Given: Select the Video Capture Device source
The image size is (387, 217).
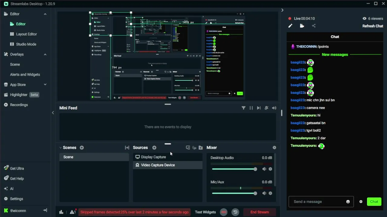Looking at the screenshot, I should coord(168,165).
